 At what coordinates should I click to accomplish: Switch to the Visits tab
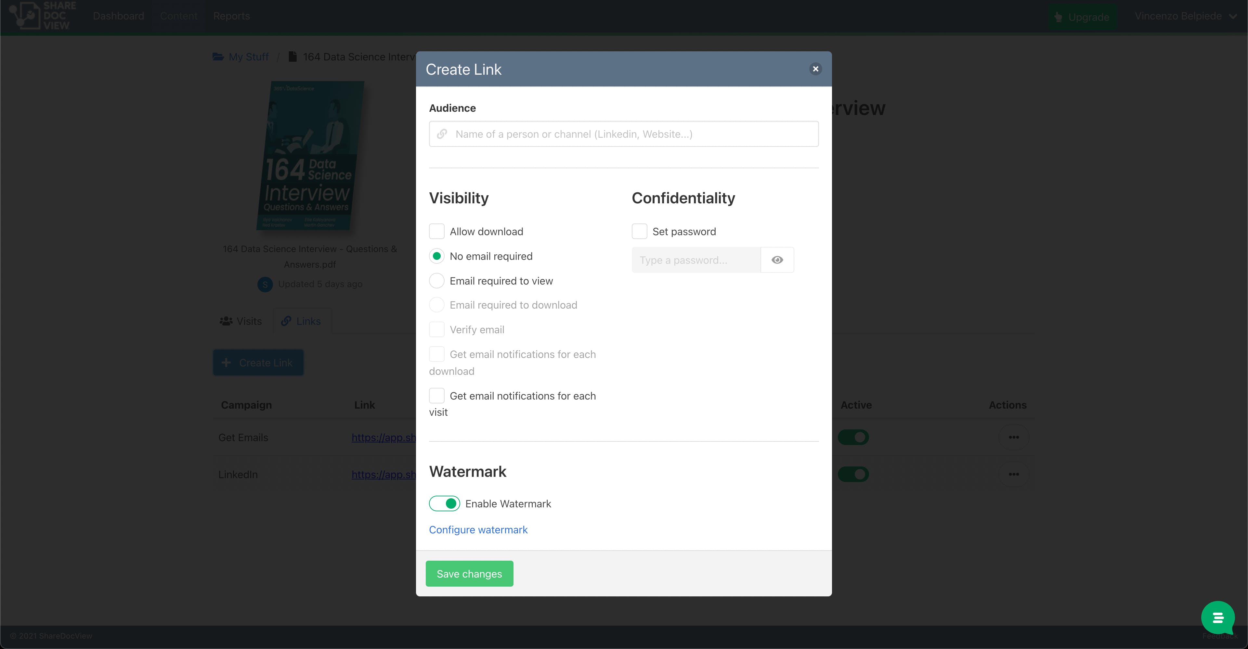click(x=241, y=321)
